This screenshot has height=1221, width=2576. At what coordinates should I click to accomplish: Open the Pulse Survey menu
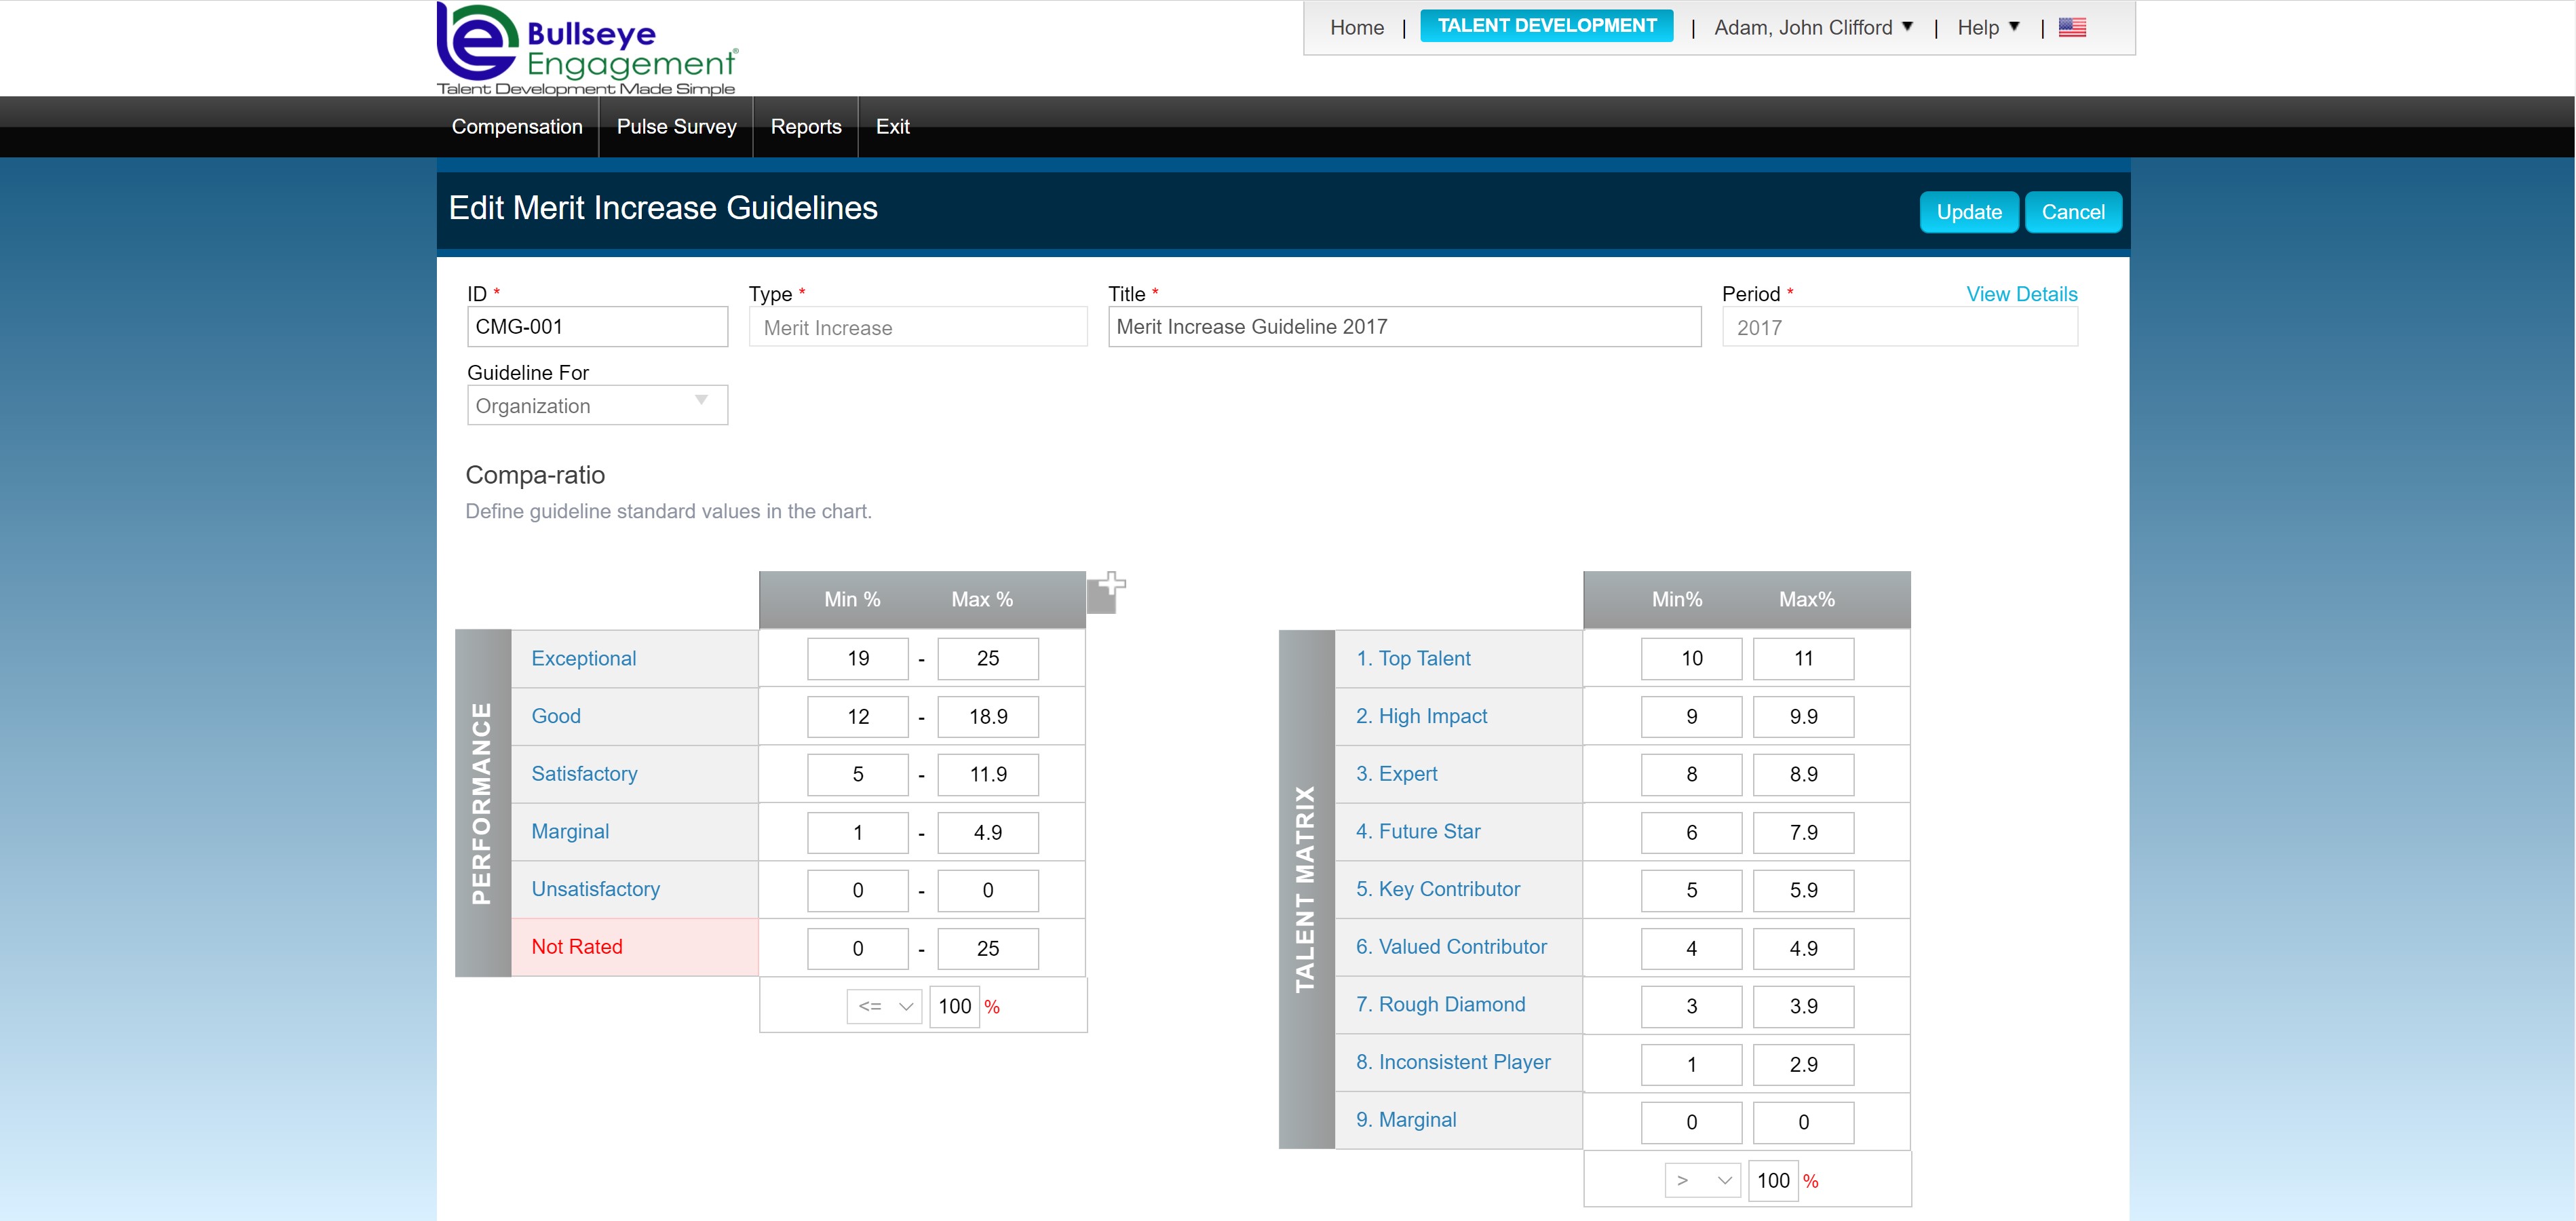676,127
